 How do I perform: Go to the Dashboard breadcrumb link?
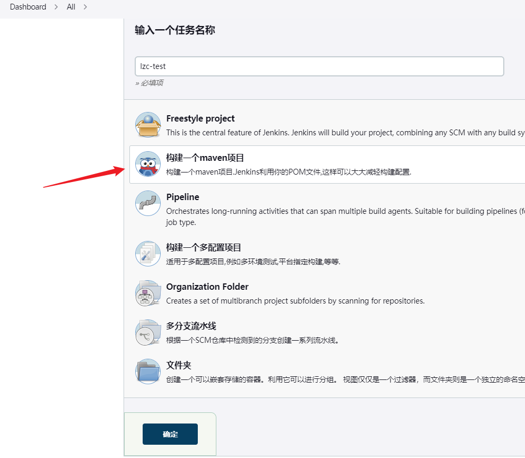pos(28,7)
